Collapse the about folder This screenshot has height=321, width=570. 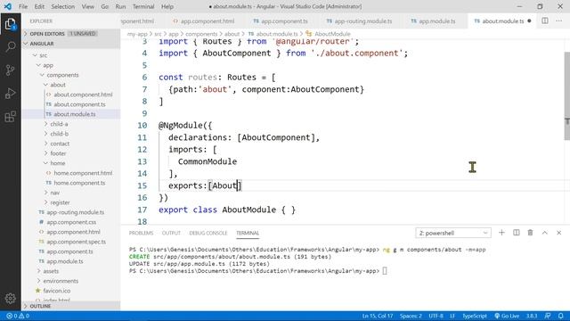pos(58,85)
